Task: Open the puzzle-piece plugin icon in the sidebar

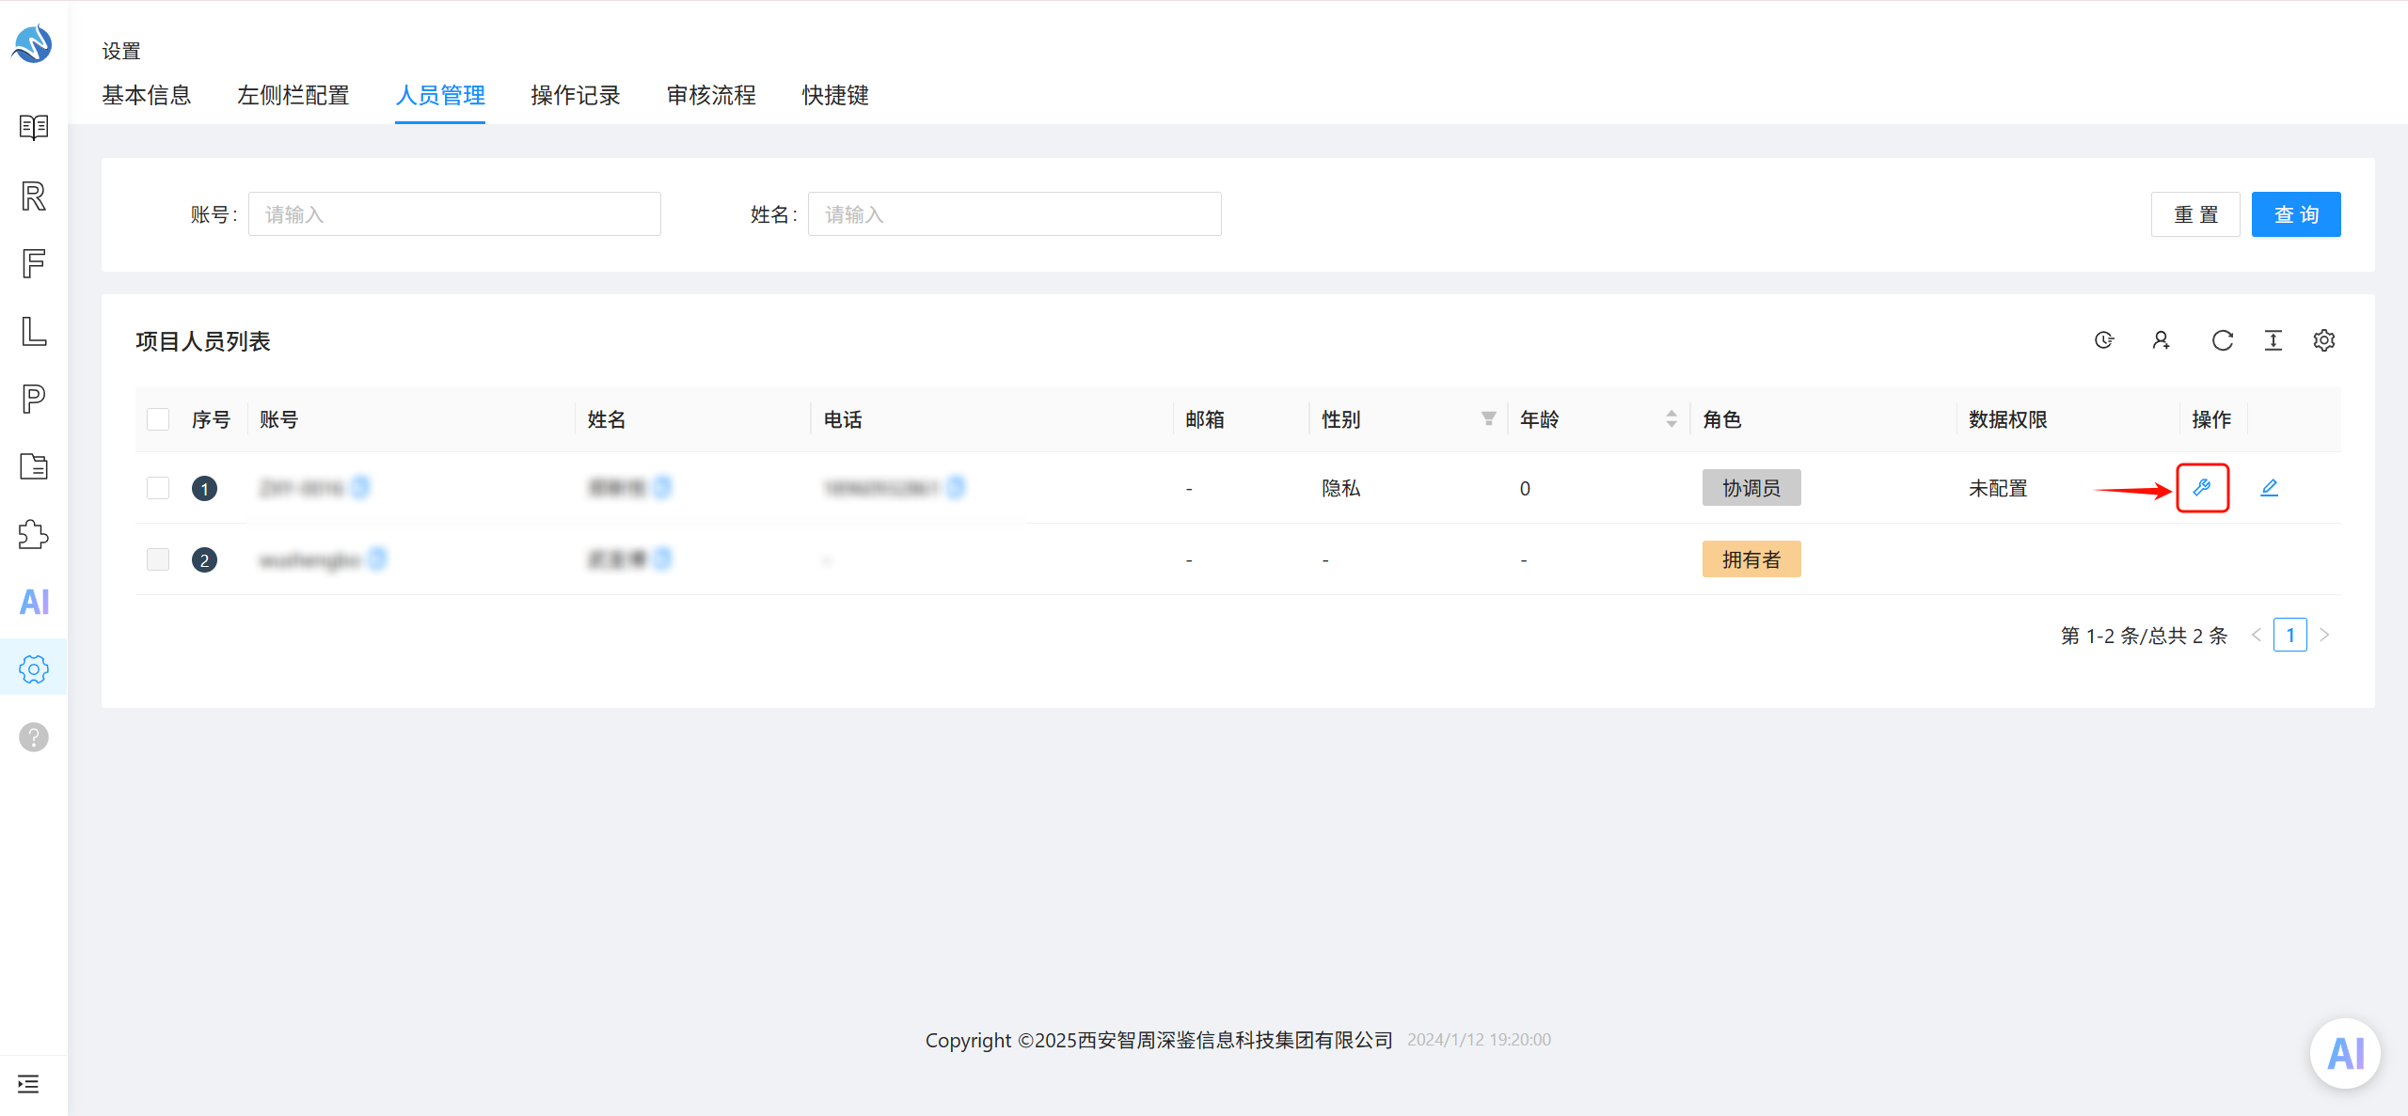Action: (x=34, y=534)
